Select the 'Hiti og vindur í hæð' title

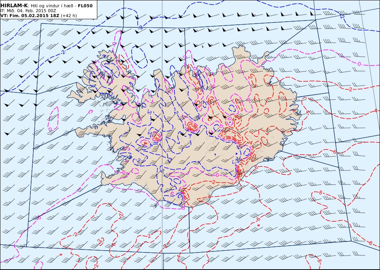(x=52, y=6)
